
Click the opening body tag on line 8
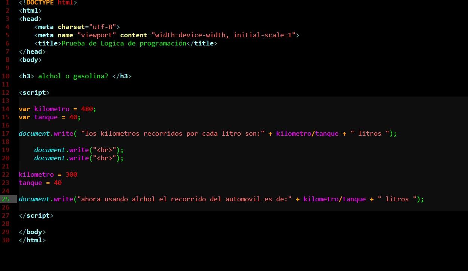(x=30, y=60)
